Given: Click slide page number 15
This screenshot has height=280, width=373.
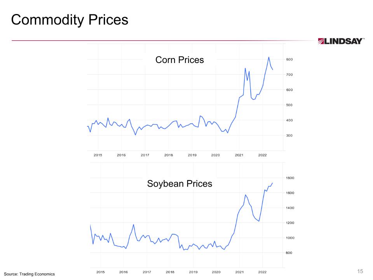Looking at the screenshot, I should (x=360, y=271).
